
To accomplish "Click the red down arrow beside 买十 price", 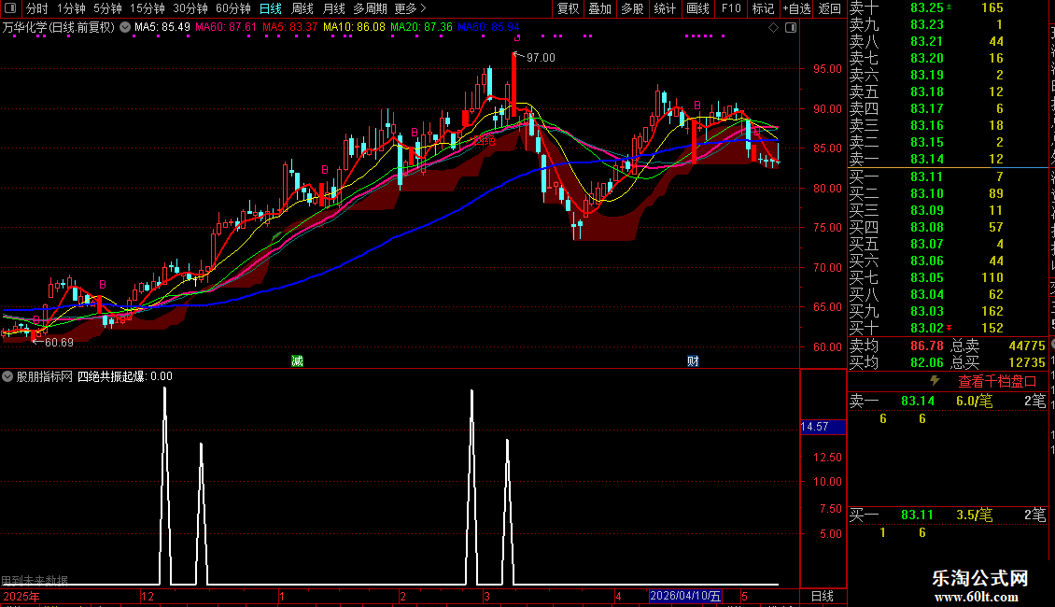I will 949,328.
